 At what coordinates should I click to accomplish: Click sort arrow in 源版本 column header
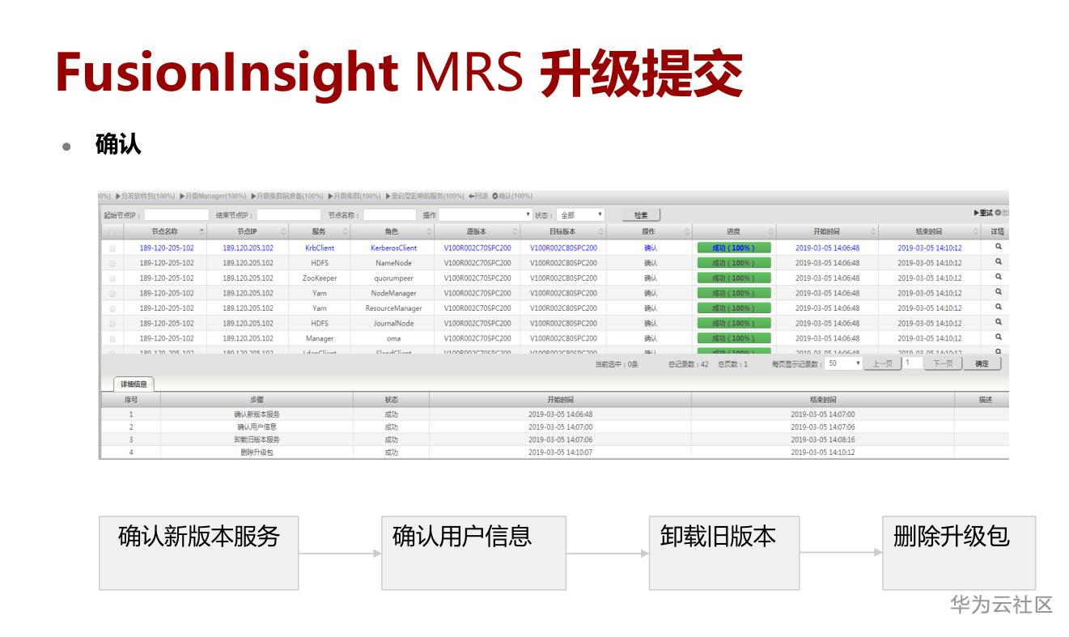coord(515,232)
